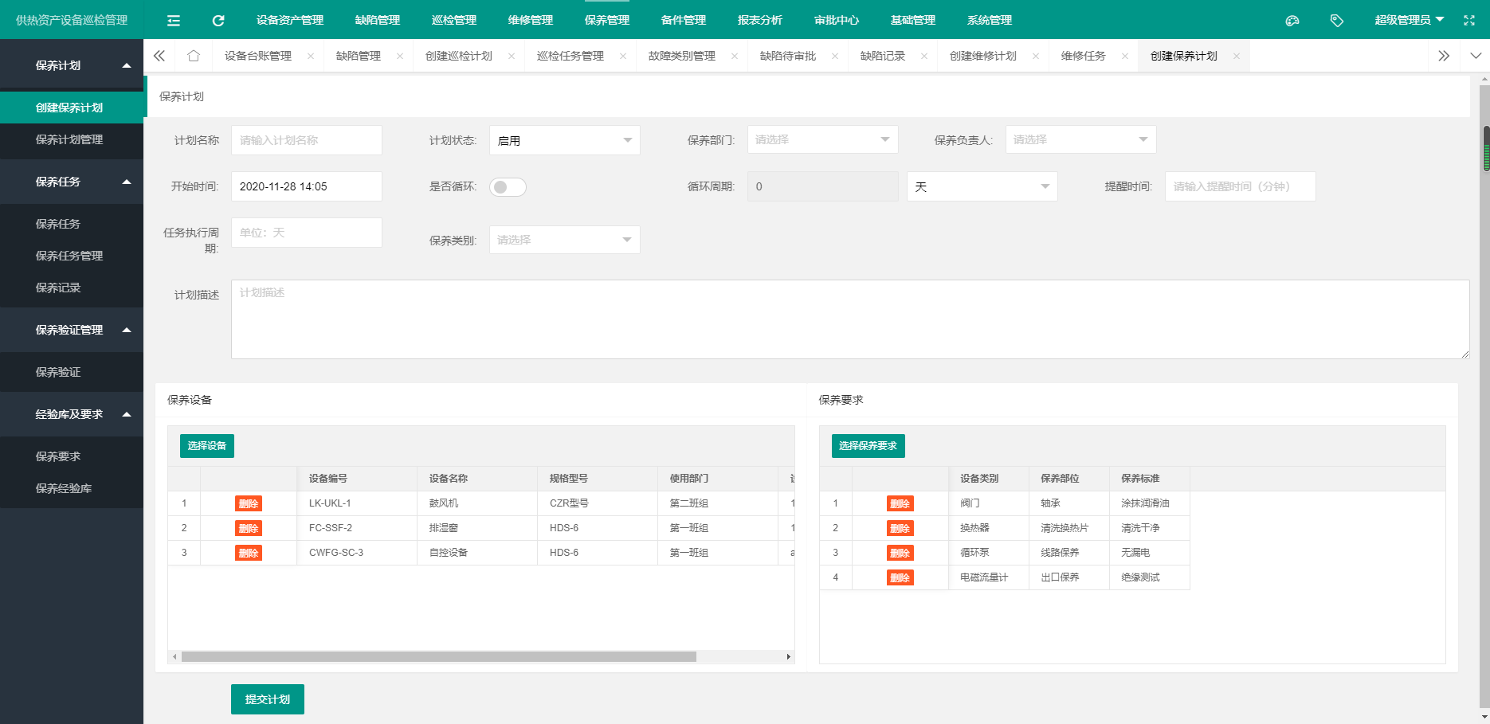Collapse the 保养任务 sidebar group

[72, 182]
